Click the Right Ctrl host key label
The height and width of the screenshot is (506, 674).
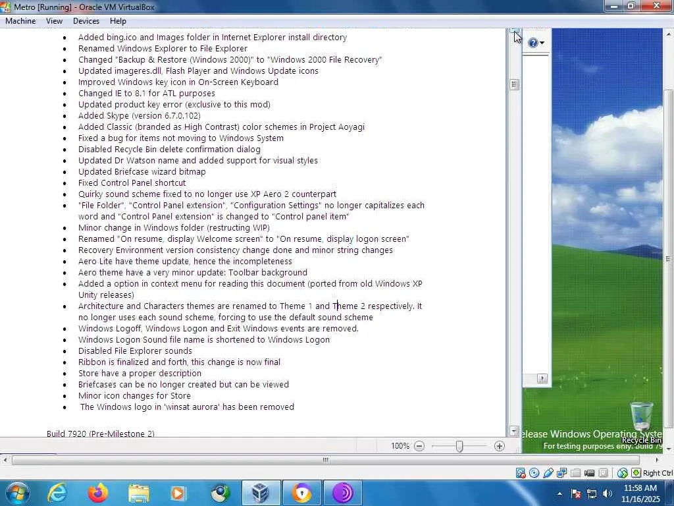pyautogui.click(x=658, y=473)
